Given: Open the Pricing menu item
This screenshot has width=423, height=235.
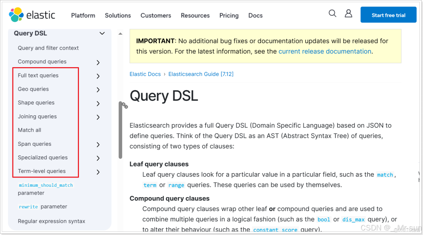Looking at the screenshot, I should [x=229, y=15].
